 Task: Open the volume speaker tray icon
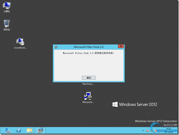point(156,131)
